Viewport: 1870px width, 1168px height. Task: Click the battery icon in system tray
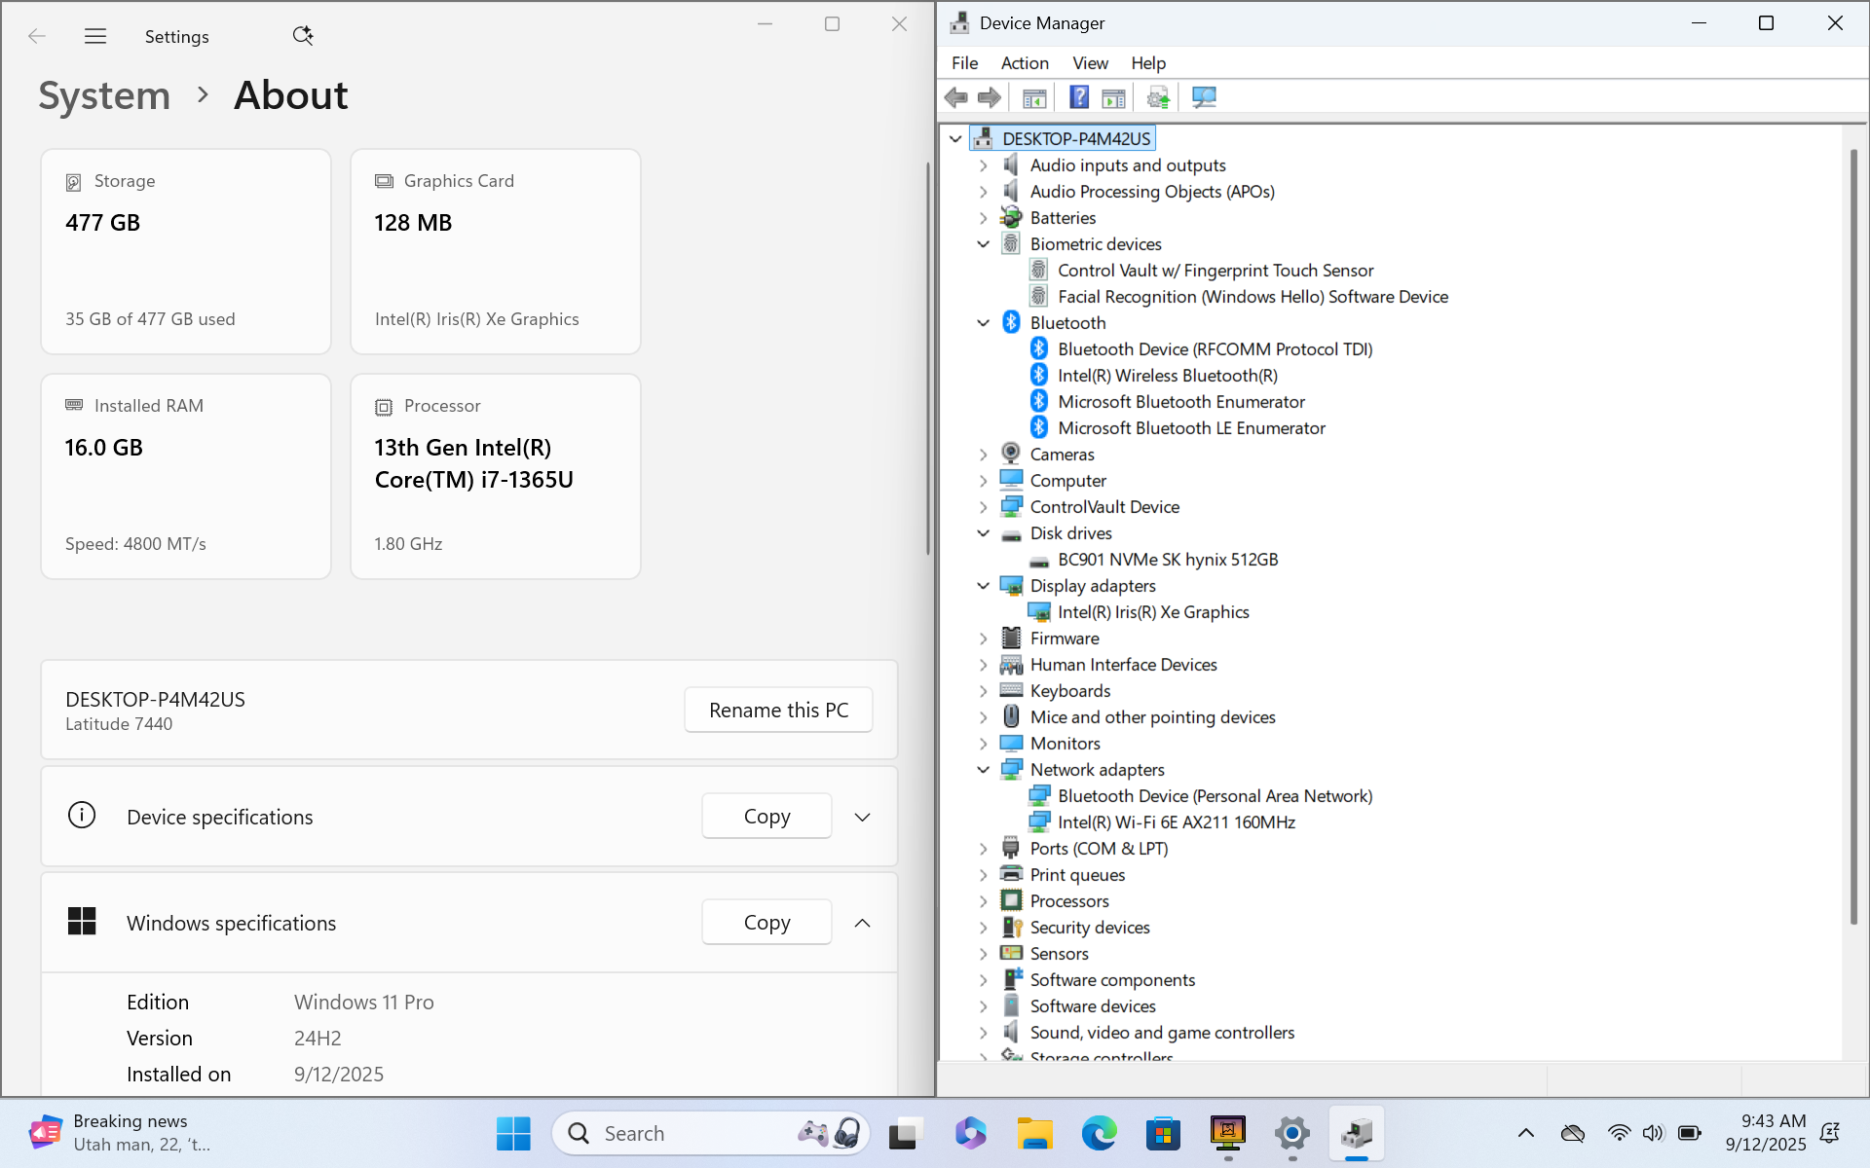tap(1689, 1133)
